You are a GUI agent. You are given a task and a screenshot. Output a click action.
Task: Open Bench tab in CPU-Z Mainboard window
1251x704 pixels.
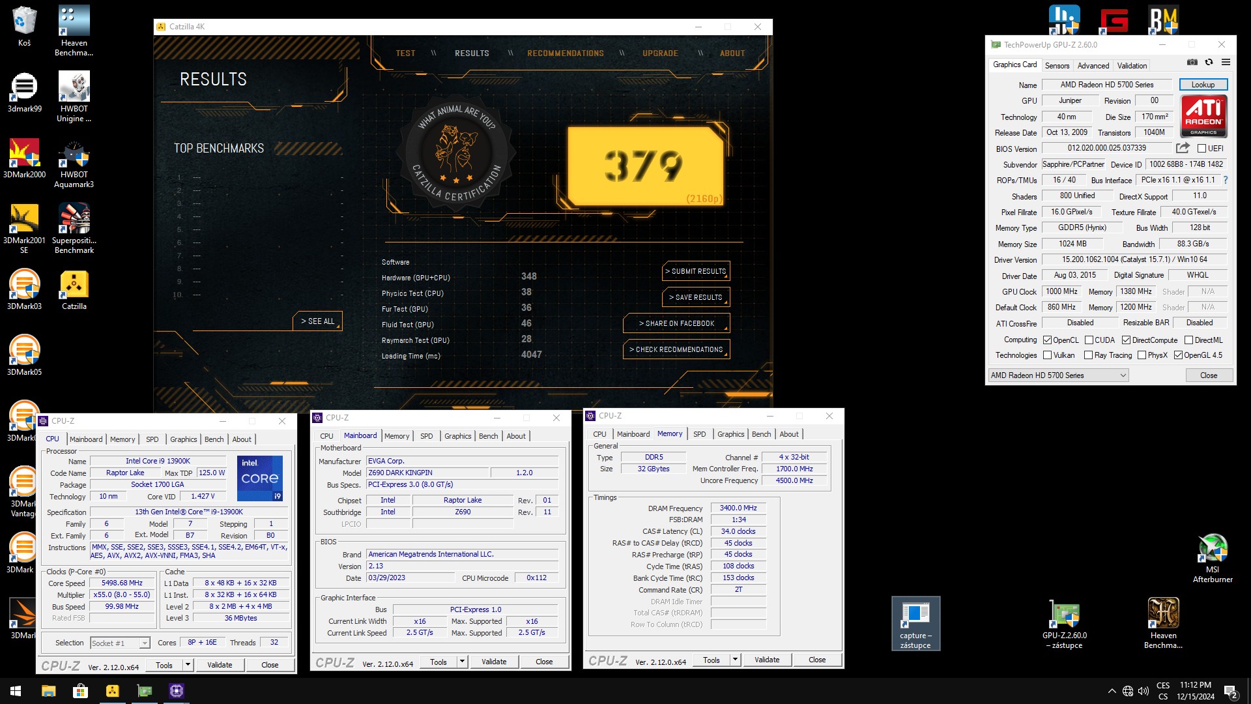click(488, 436)
